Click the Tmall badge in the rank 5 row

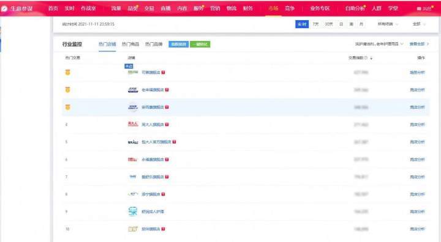click(x=174, y=142)
